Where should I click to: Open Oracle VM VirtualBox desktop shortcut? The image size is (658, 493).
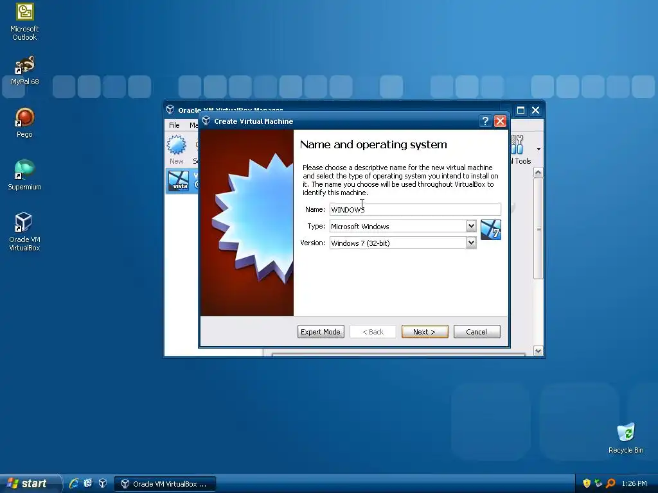click(x=24, y=231)
